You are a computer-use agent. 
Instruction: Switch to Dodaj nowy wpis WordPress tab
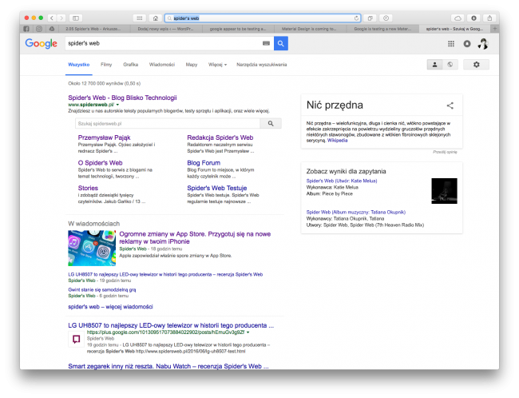[165, 29]
